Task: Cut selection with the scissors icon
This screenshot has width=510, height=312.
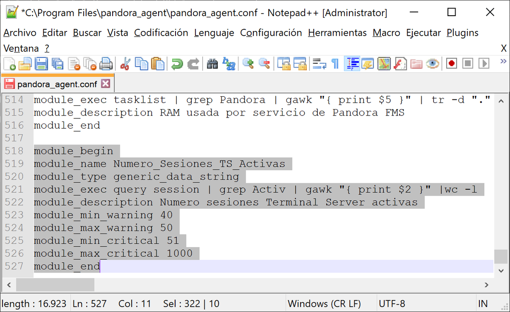Action: pos(125,64)
